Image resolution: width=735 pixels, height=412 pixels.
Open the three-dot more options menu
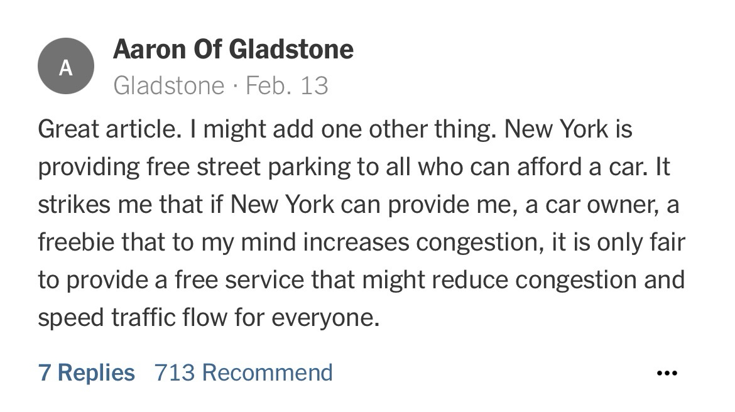pyautogui.click(x=667, y=373)
